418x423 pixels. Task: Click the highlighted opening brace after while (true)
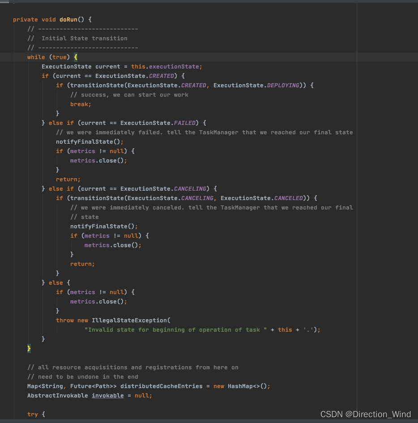[x=76, y=57]
